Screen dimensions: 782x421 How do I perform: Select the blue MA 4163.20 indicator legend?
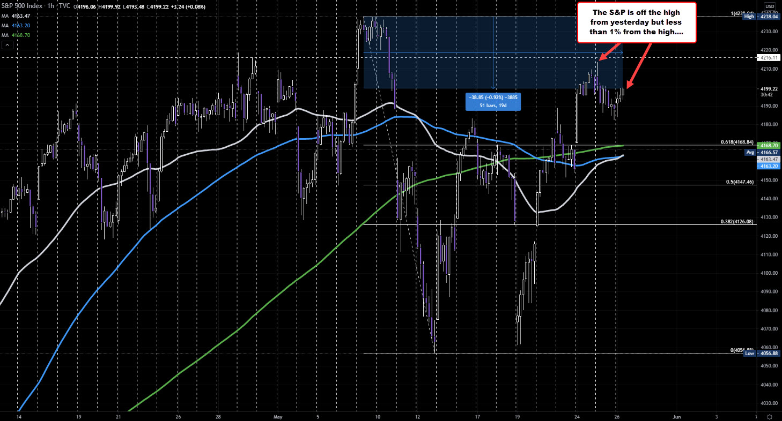[16, 25]
